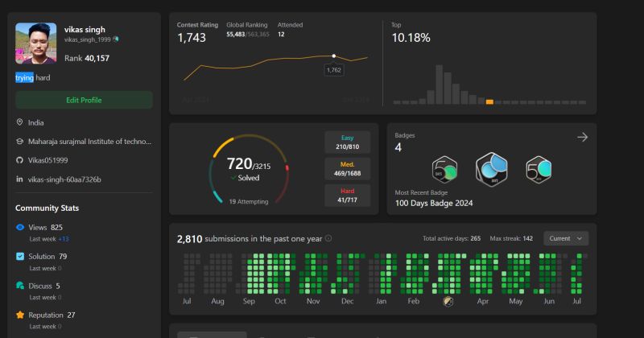This screenshot has width=644, height=338.
Task: Click the 1,762 point on rating graph
Action: [333, 56]
